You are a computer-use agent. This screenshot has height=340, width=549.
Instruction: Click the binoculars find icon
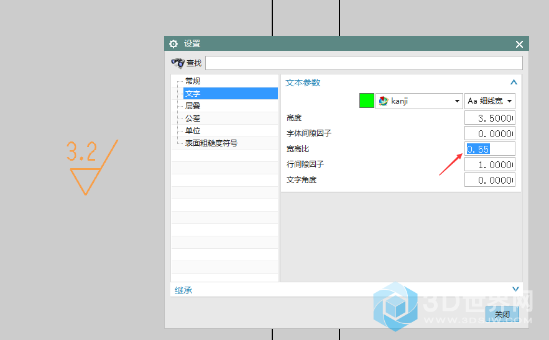coord(178,63)
